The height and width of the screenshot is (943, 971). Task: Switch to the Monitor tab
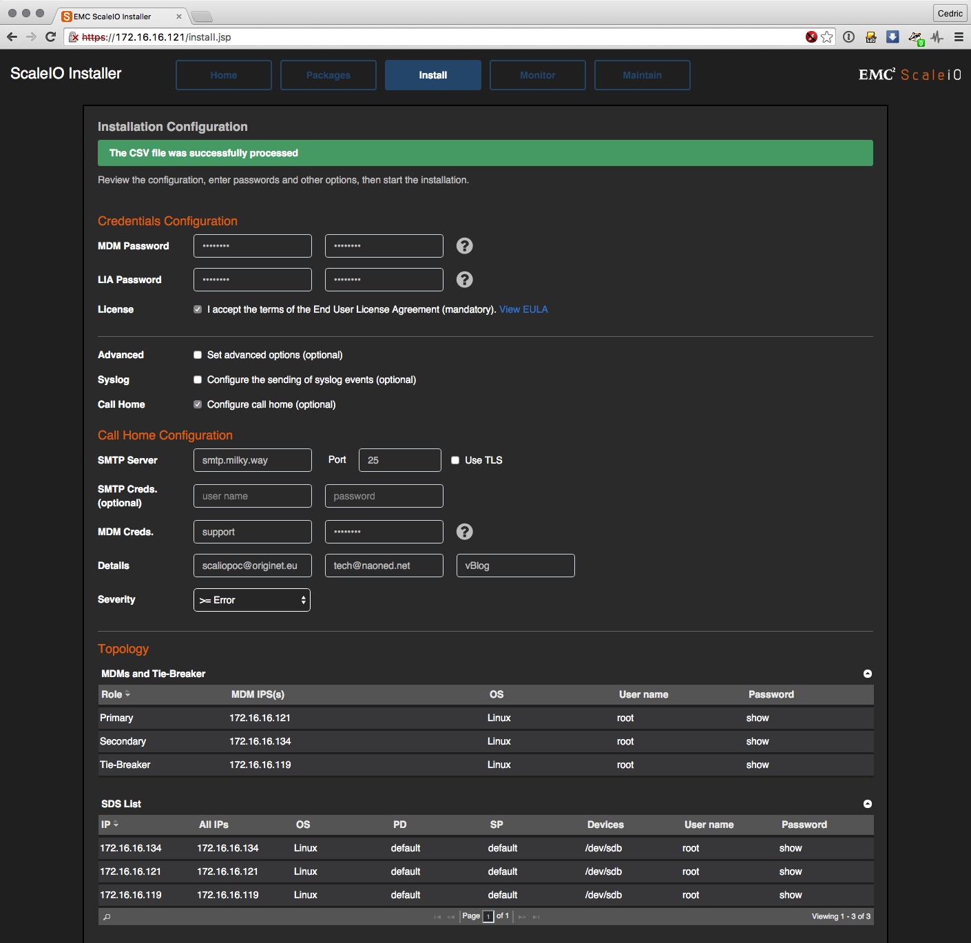[x=537, y=75]
